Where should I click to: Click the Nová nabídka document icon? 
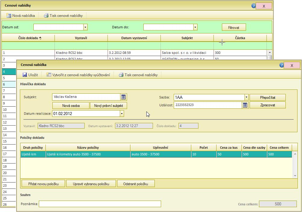pos(9,16)
